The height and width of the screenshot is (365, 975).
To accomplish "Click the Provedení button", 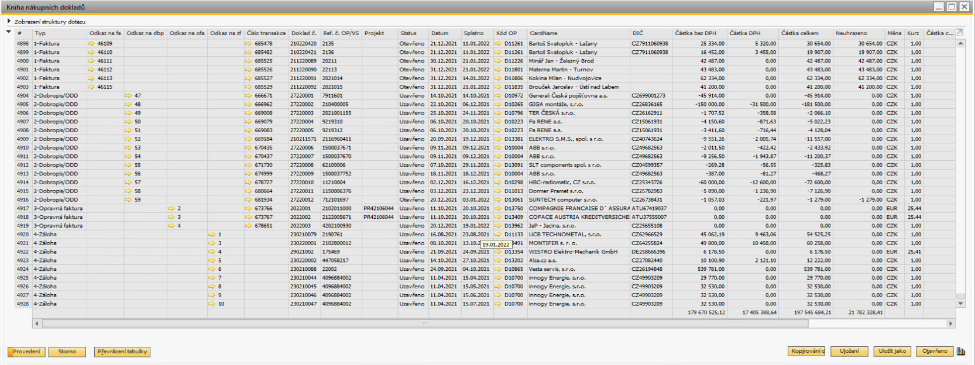I will pyautogui.click(x=26, y=352).
